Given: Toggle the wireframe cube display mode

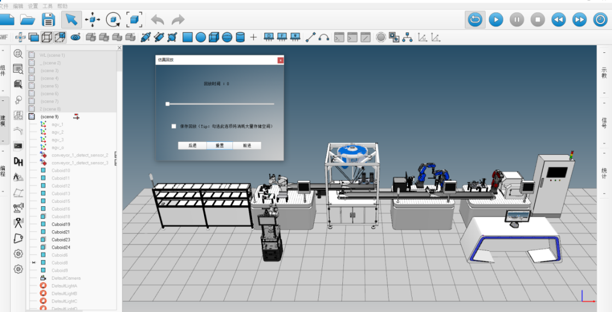Looking at the screenshot, I should pyautogui.click(x=47, y=38).
